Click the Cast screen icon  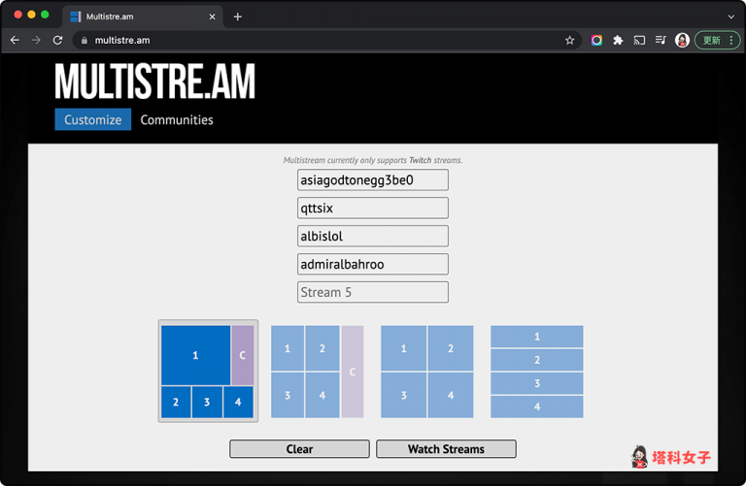[x=639, y=41]
